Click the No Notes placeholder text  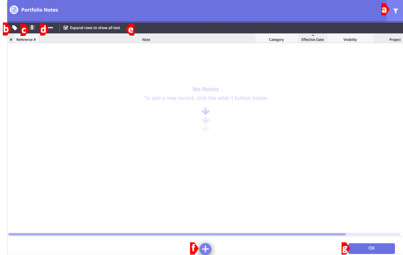(x=206, y=89)
